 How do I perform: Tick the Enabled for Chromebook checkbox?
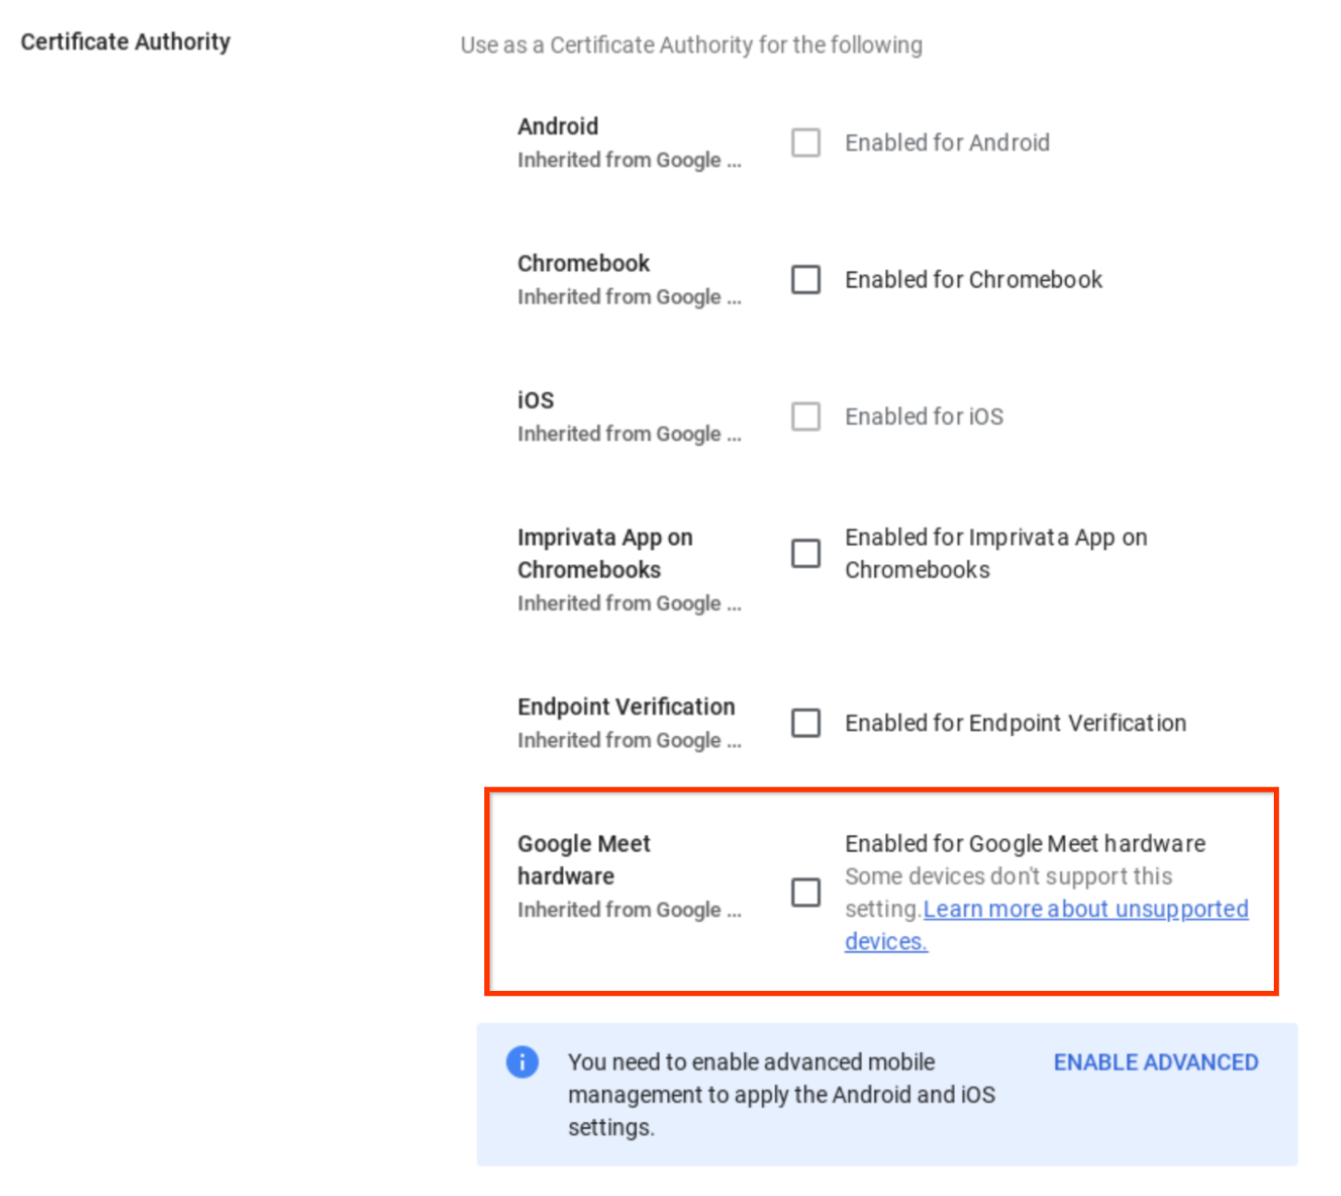pos(806,280)
